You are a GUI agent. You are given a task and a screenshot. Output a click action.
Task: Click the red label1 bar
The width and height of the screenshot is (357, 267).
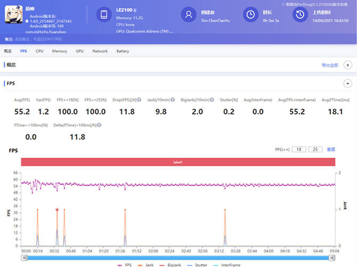pyautogui.click(x=178, y=161)
